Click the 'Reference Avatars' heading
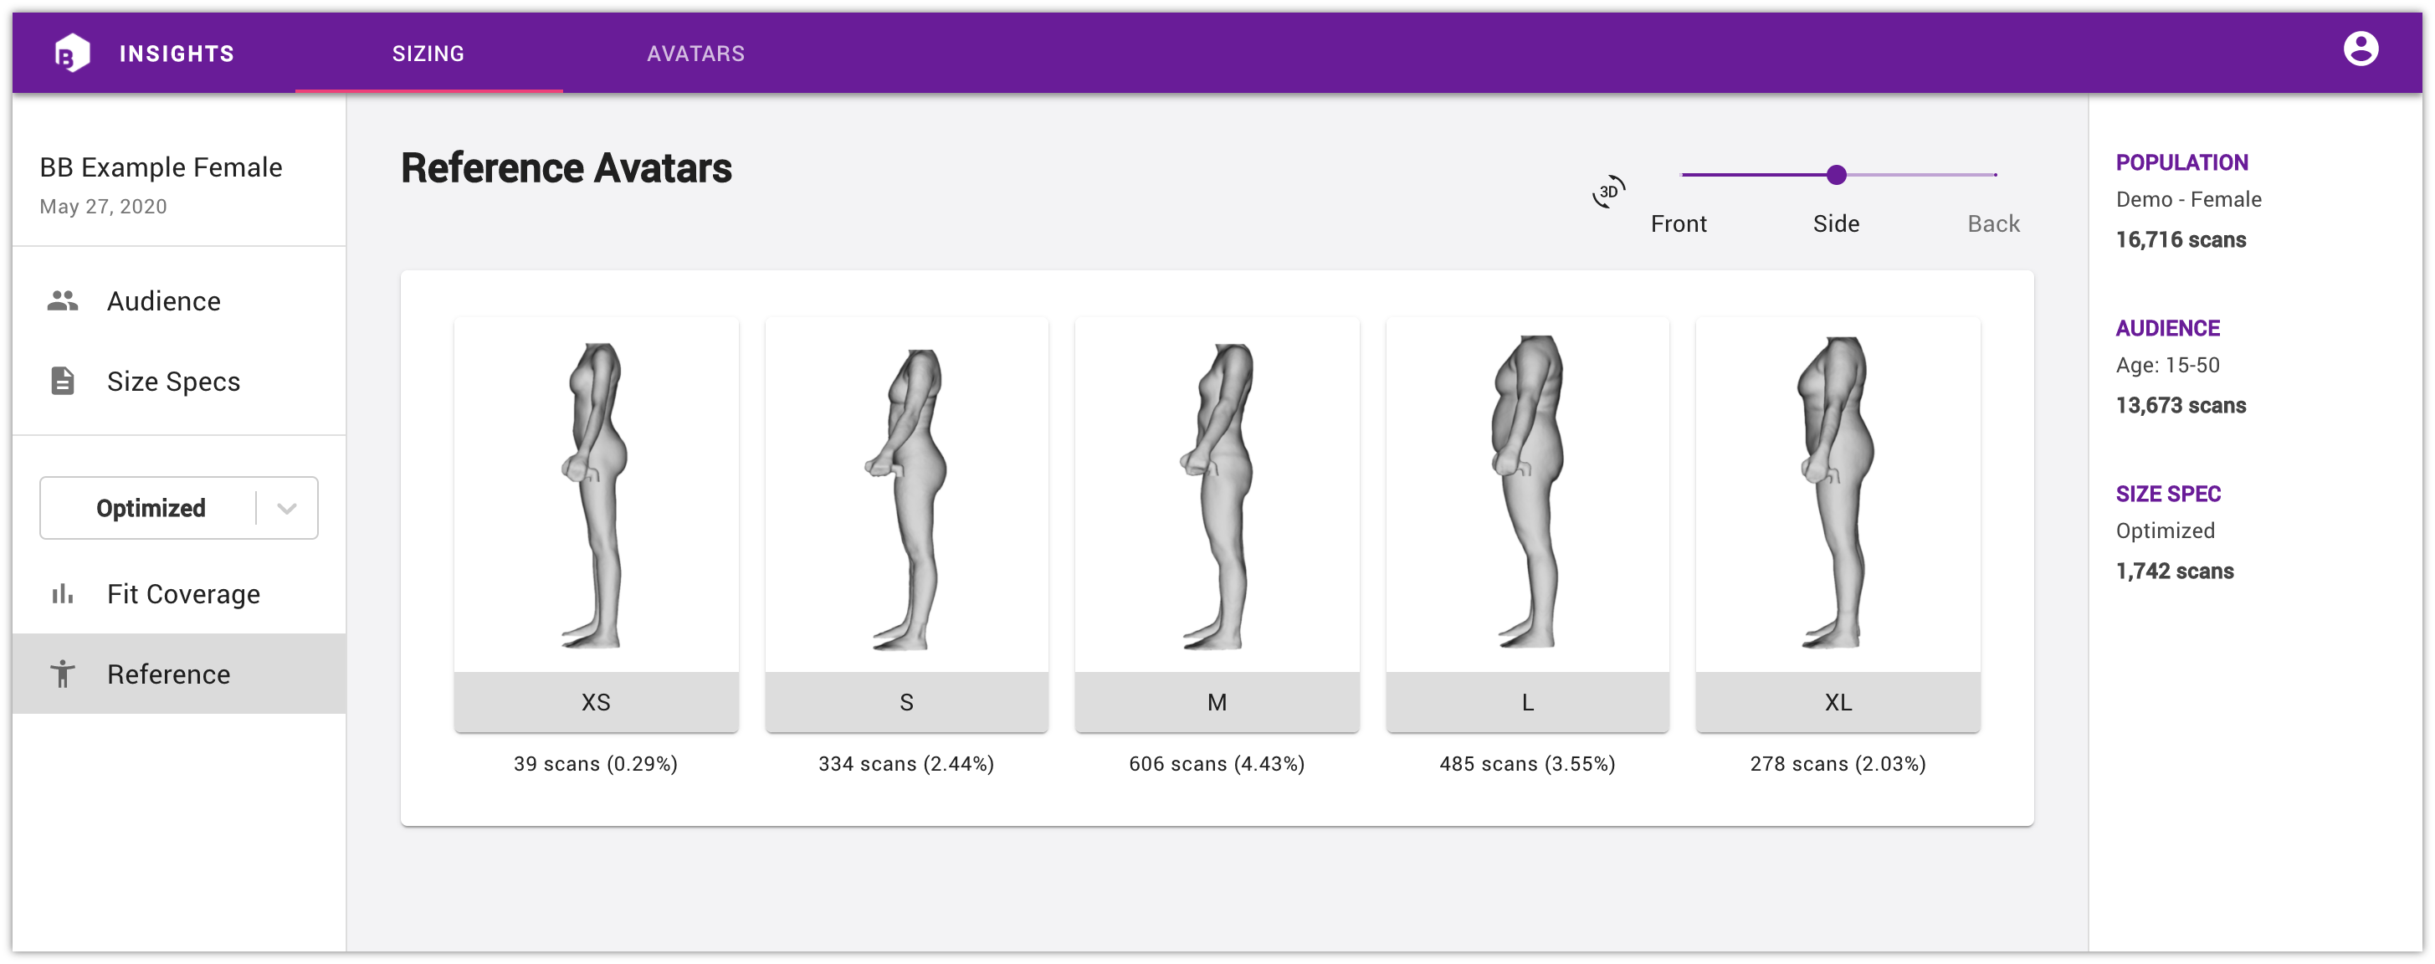2435x964 pixels. click(x=566, y=168)
